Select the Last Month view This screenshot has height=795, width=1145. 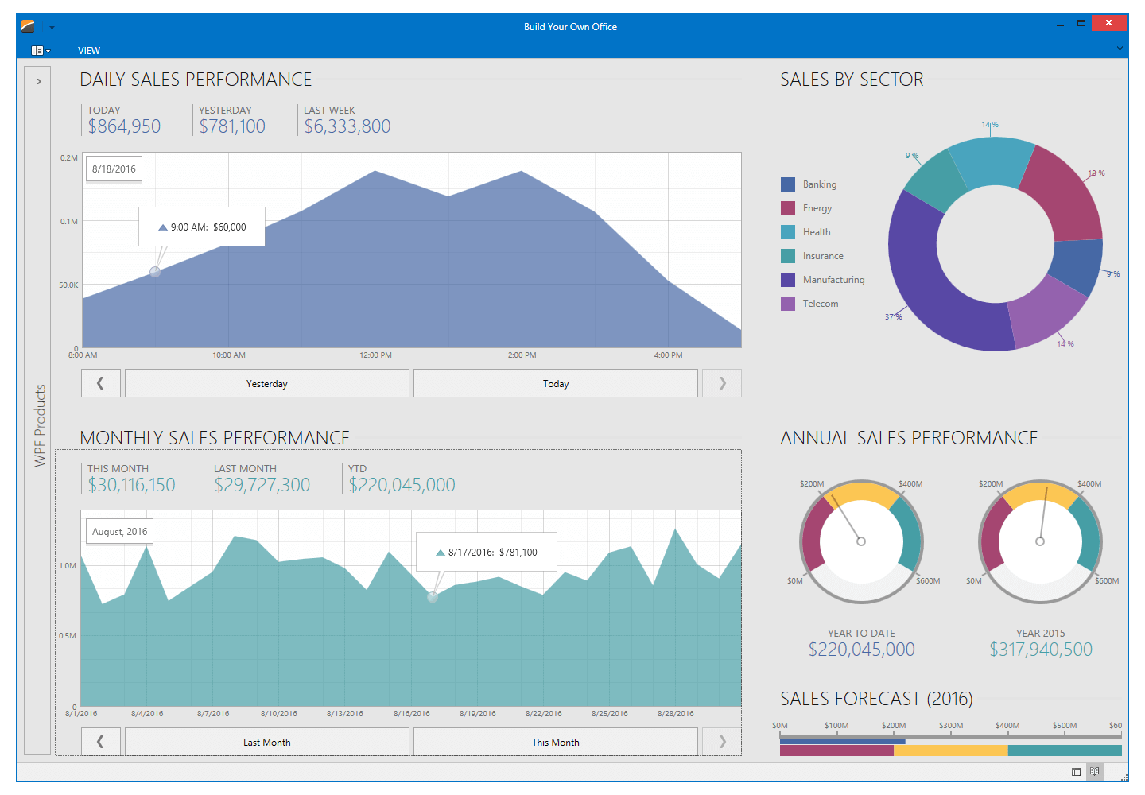tap(267, 742)
